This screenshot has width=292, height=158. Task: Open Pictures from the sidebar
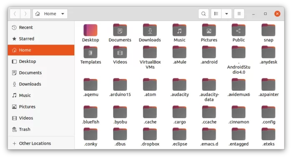click(x=41, y=107)
